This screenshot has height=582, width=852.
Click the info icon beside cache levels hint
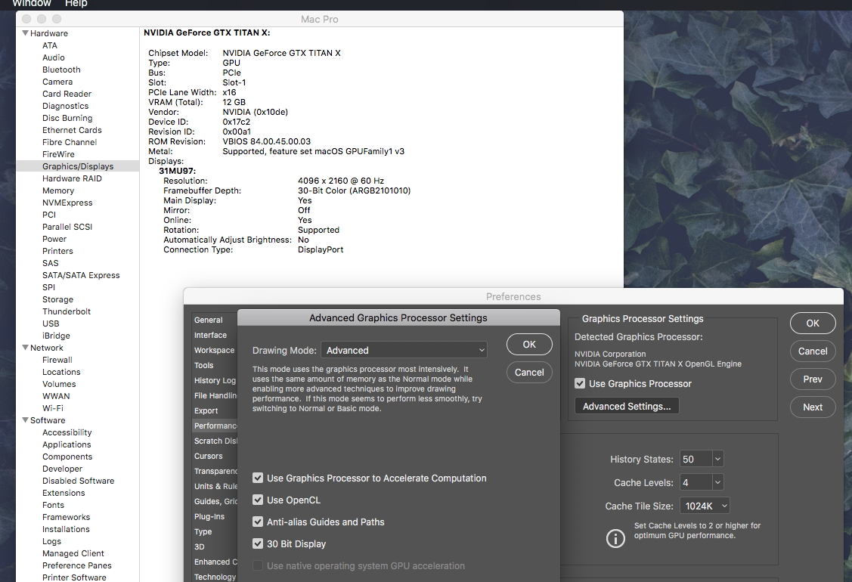click(x=615, y=538)
